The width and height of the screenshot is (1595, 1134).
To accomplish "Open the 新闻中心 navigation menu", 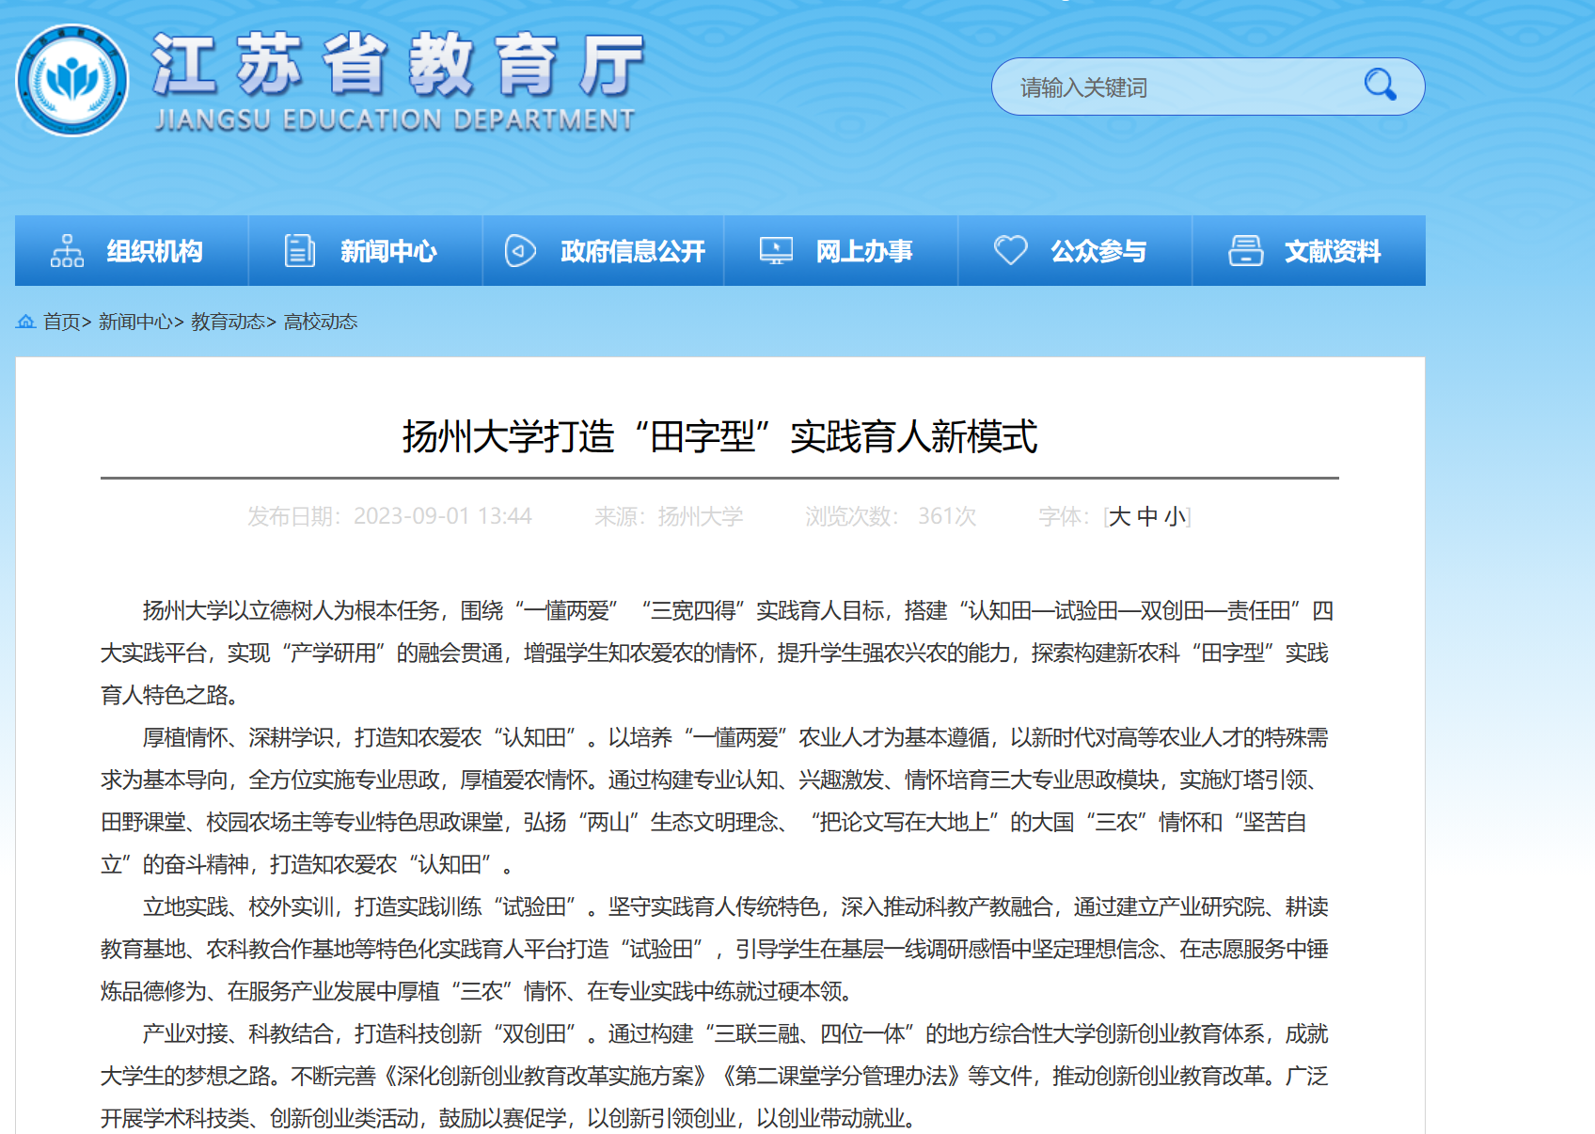I will 388,251.
